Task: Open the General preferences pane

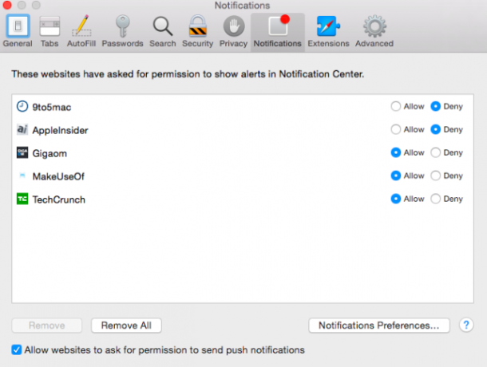Action: click(x=18, y=31)
